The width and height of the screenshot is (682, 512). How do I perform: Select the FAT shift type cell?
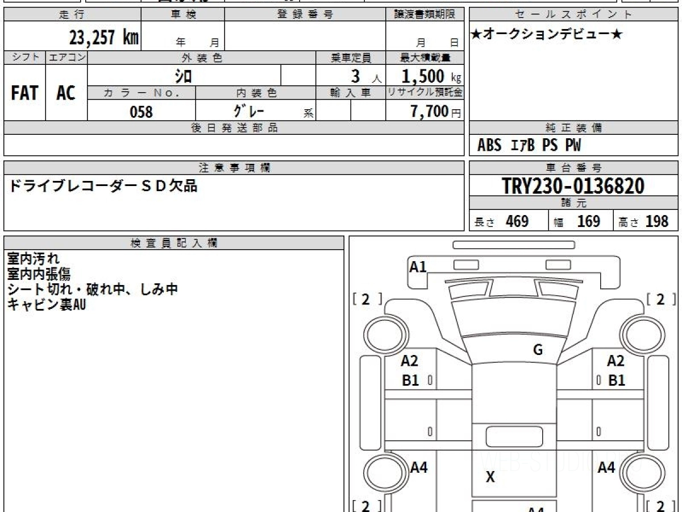coord(24,93)
